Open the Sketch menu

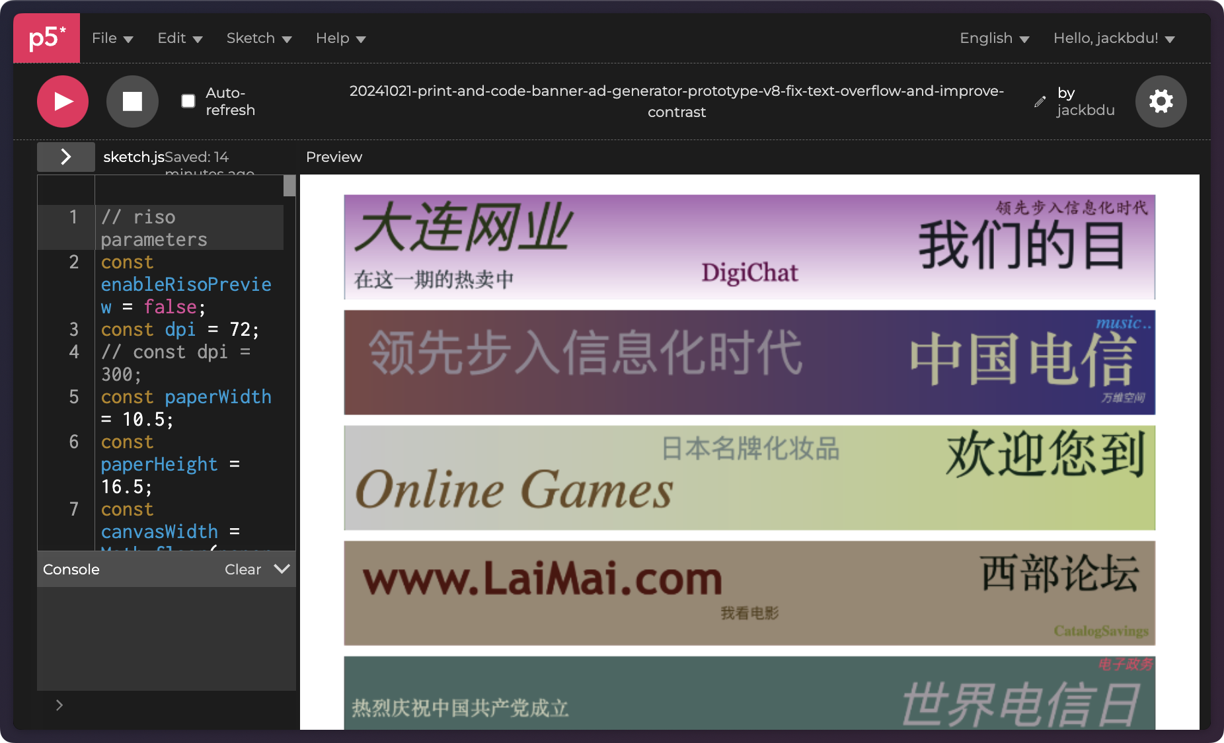click(x=258, y=38)
